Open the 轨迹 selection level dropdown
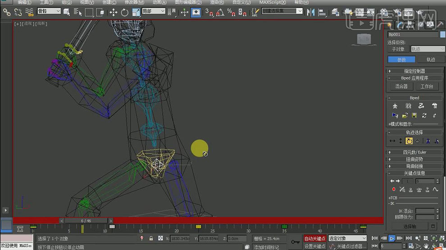This screenshot has height=250, width=446. pyautogui.click(x=428, y=49)
